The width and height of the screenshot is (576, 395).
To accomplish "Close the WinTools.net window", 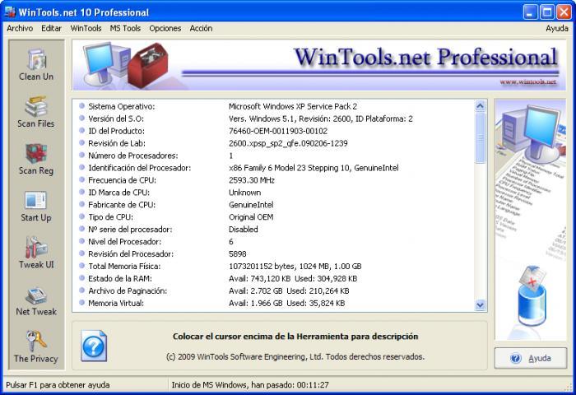I will (x=564, y=12).
